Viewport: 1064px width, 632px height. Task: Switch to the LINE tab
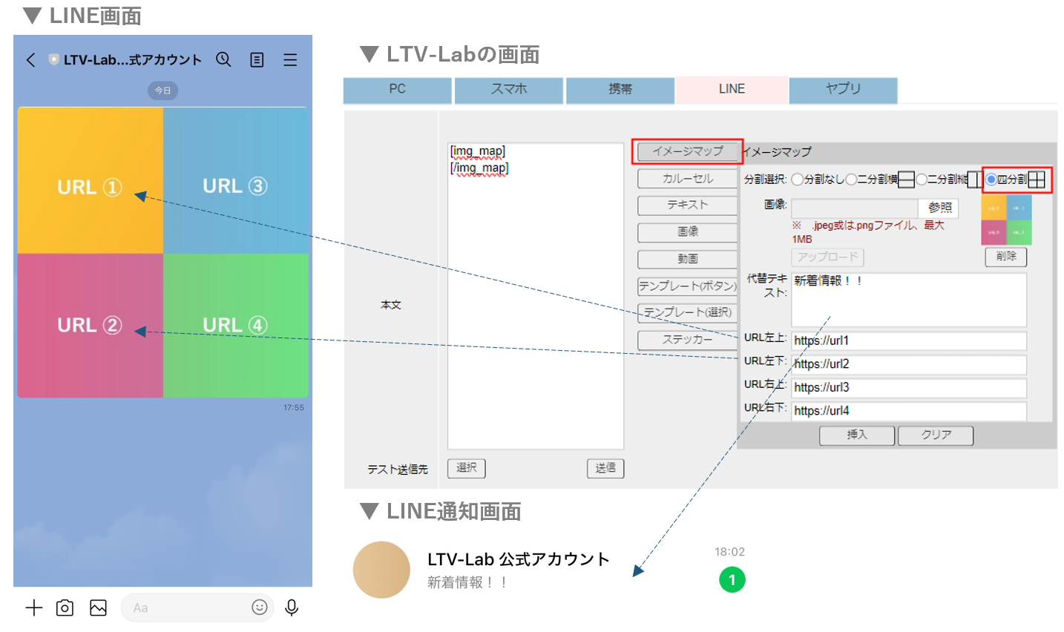[x=732, y=90]
